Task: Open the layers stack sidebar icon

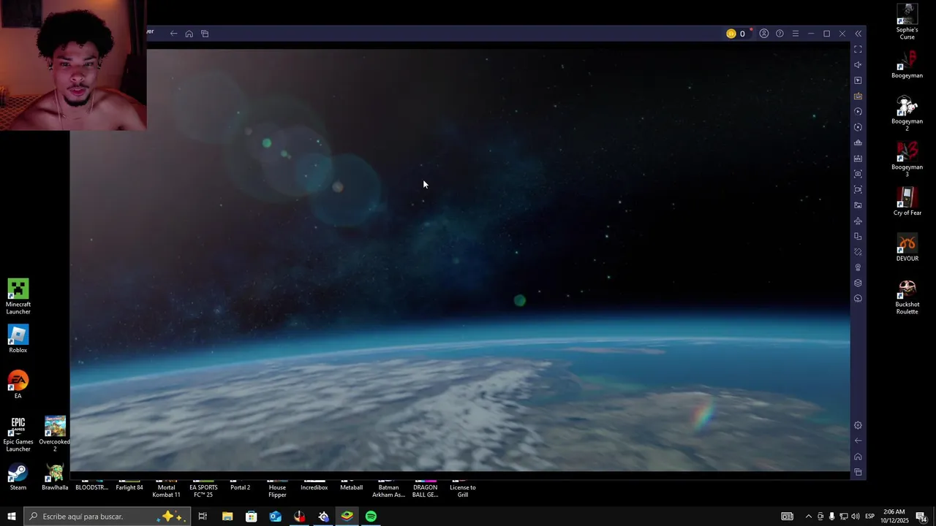Action: click(x=858, y=283)
